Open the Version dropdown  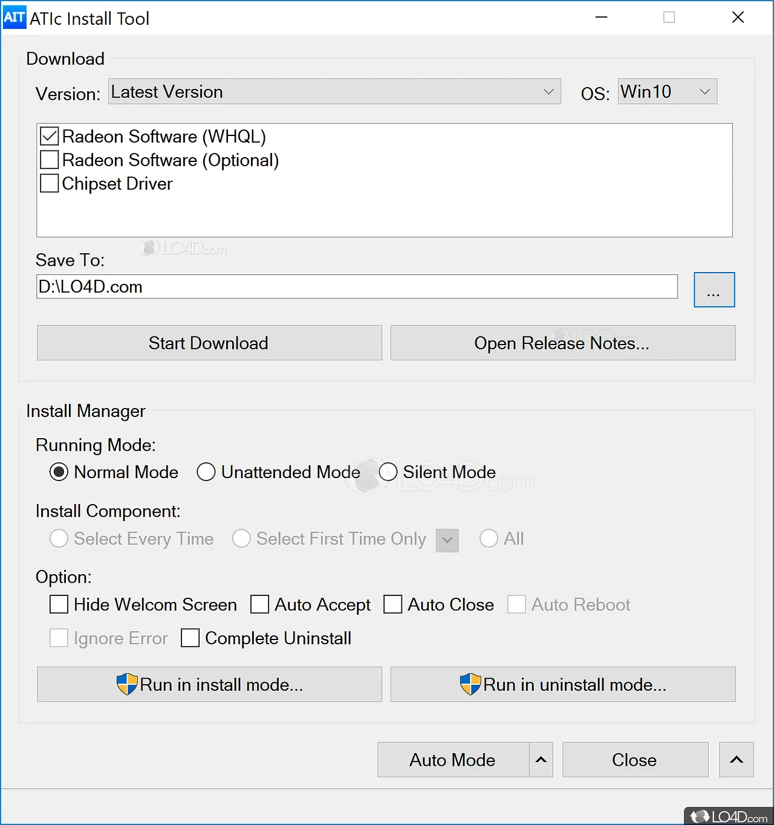[548, 92]
